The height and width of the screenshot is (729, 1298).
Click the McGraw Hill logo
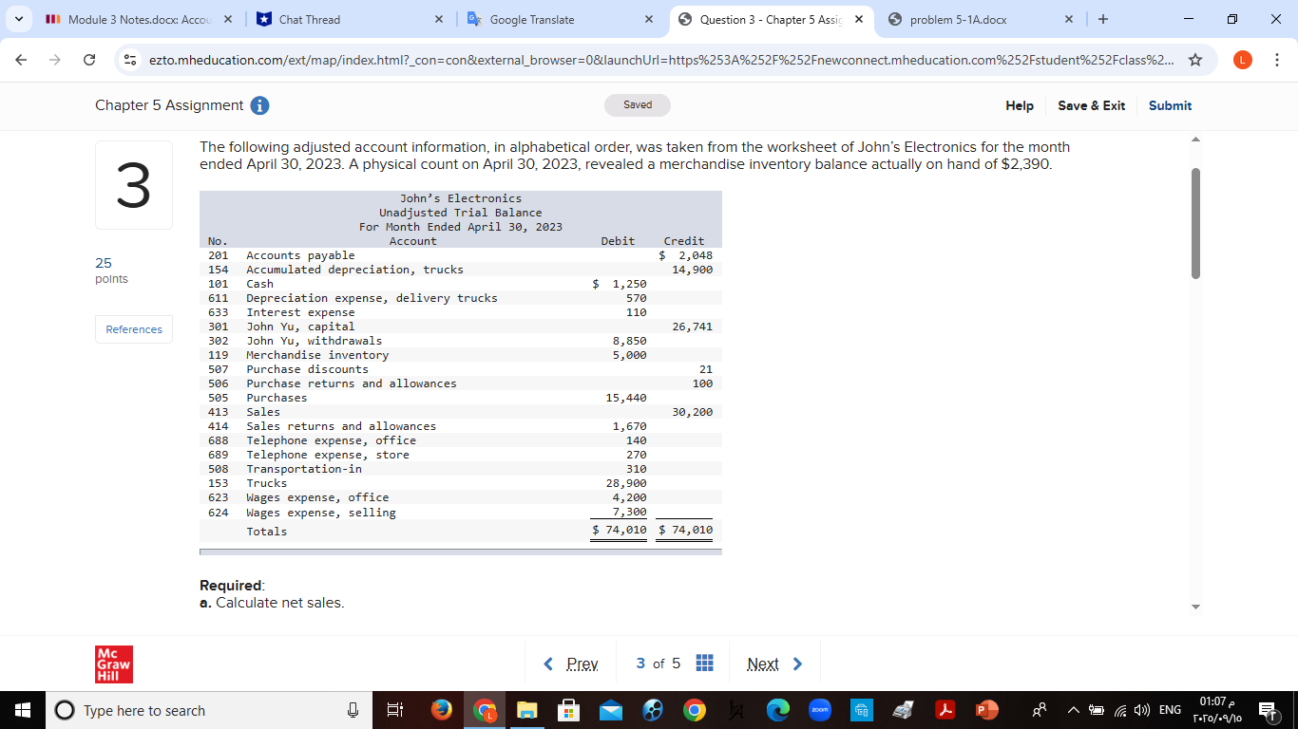click(113, 664)
